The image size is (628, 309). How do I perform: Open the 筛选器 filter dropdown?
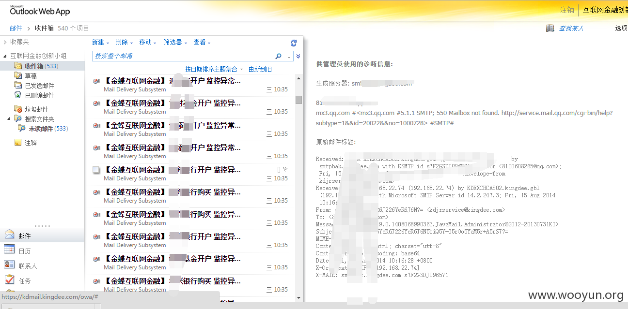(x=175, y=43)
